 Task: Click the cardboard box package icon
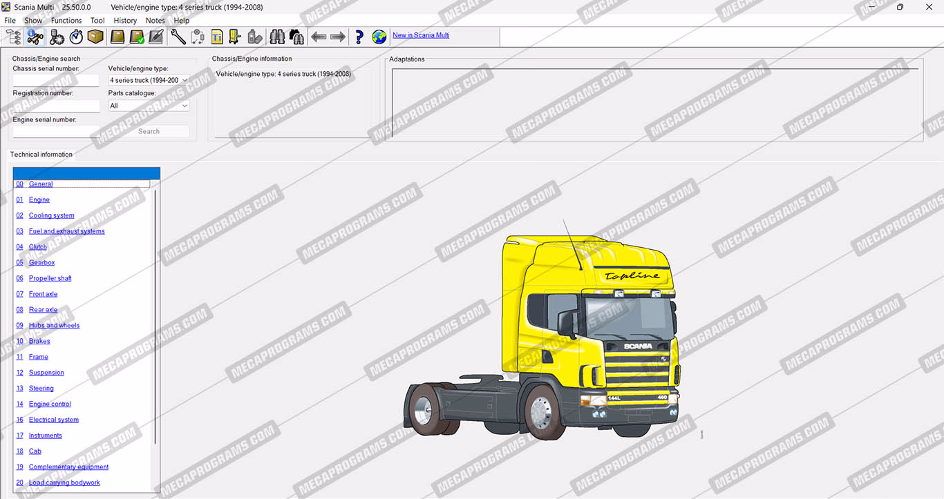[x=95, y=37]
